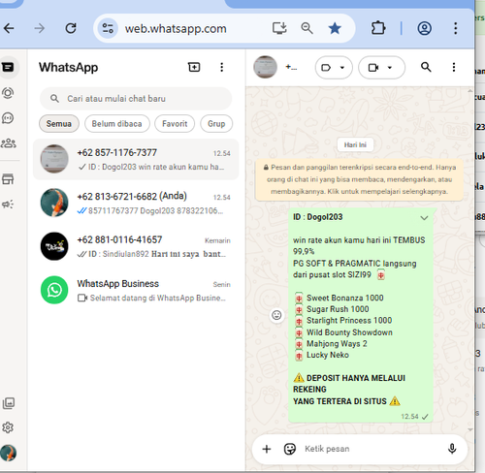
Task: Open the Communities icon in the sidebar
Action: pos(9,142)
